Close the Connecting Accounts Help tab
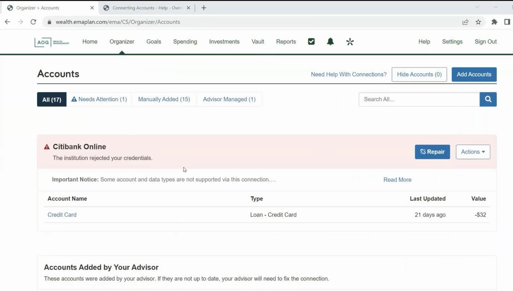The width and height of the screenshot is (513, 291). click(188, 8)
